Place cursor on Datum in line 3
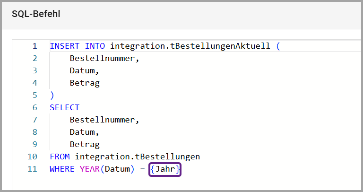This screenshot has height=192, width=363. (84, 71)
